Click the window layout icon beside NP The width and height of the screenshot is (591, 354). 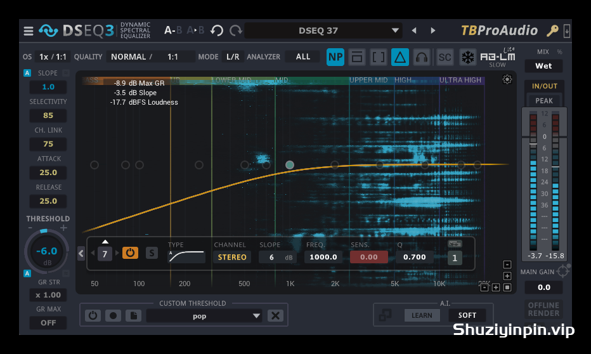357,57
